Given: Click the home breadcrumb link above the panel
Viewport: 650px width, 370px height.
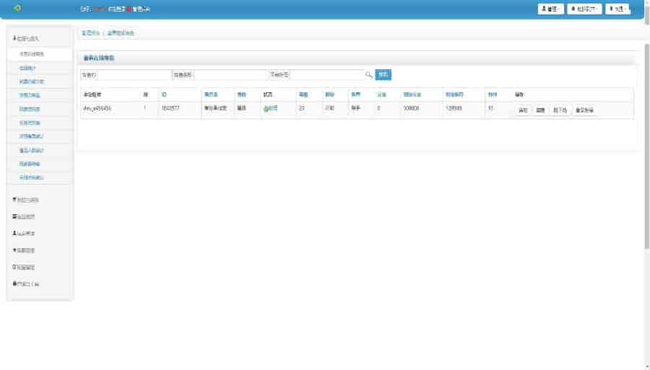Looking at the screenshot, I should click(90, 33).
